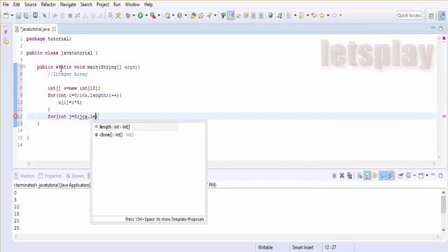Click the Terminate icon in Console toolbar

[335, 176]
